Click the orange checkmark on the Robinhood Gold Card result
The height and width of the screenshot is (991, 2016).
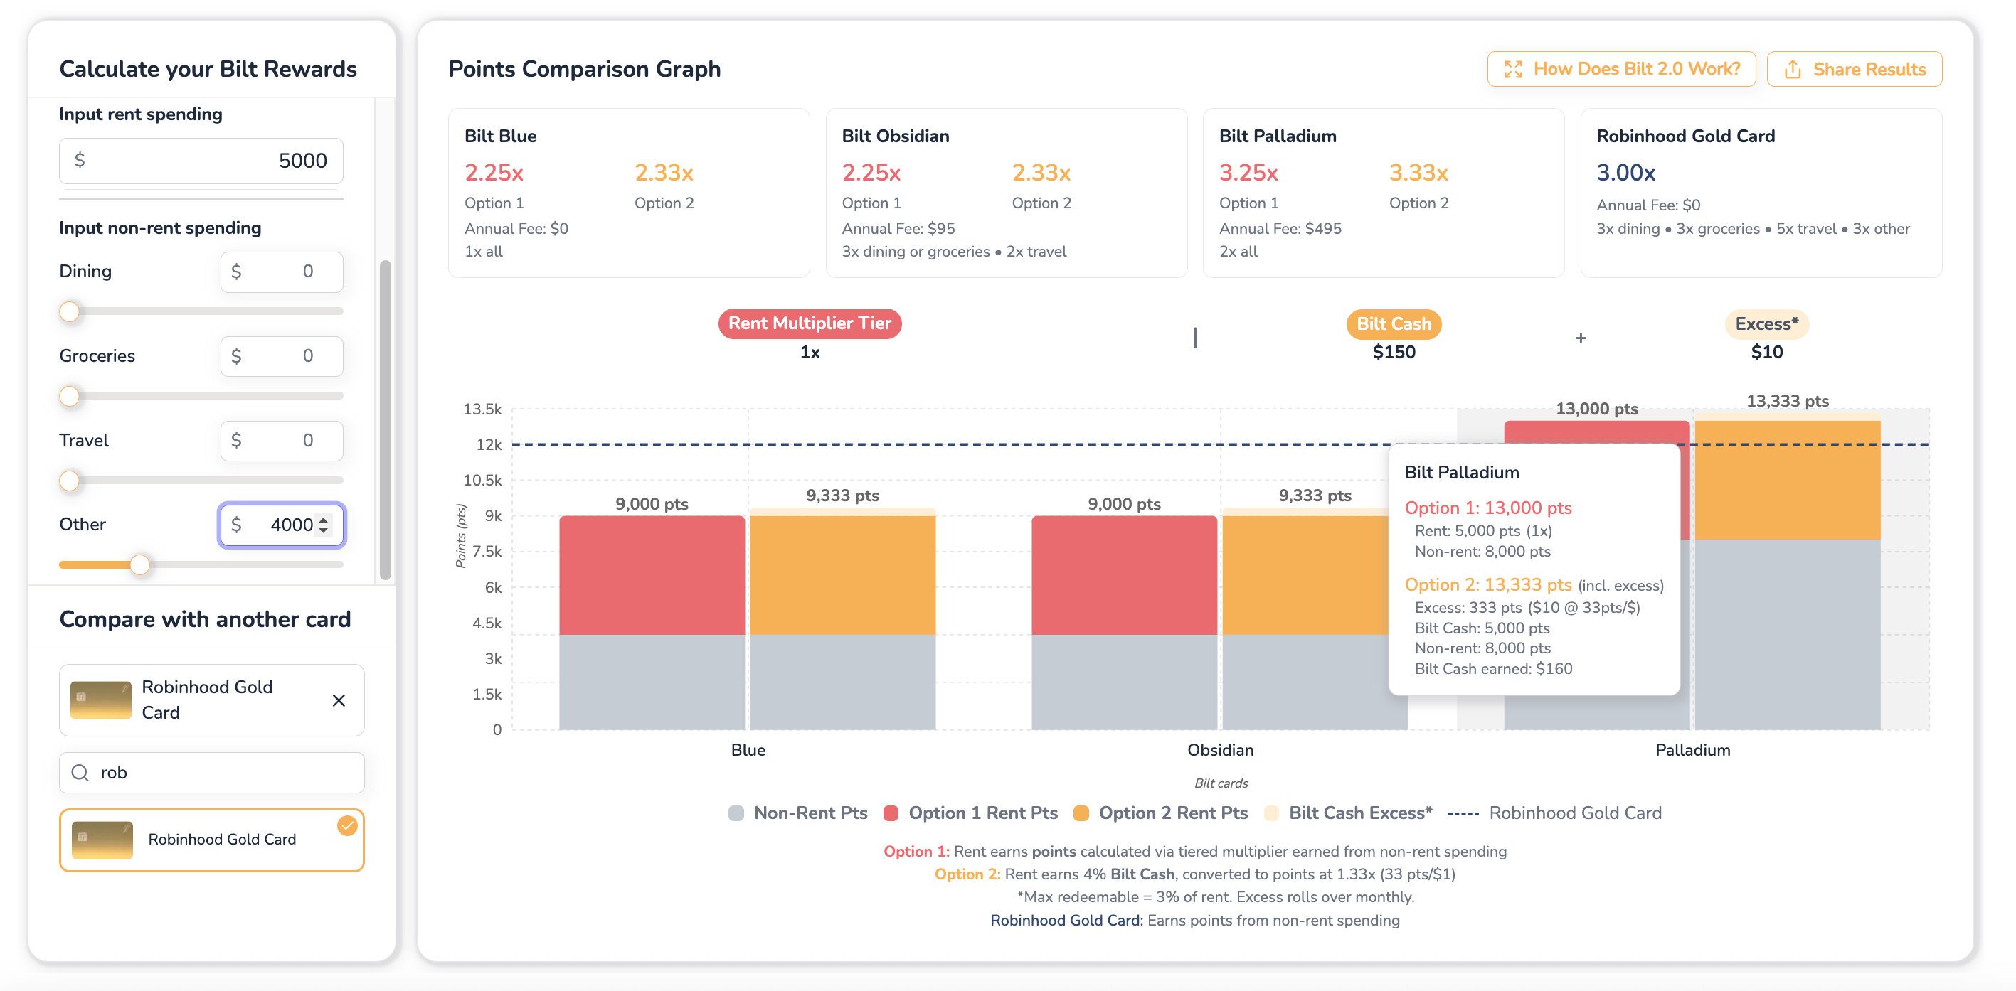tap(347, 825)
